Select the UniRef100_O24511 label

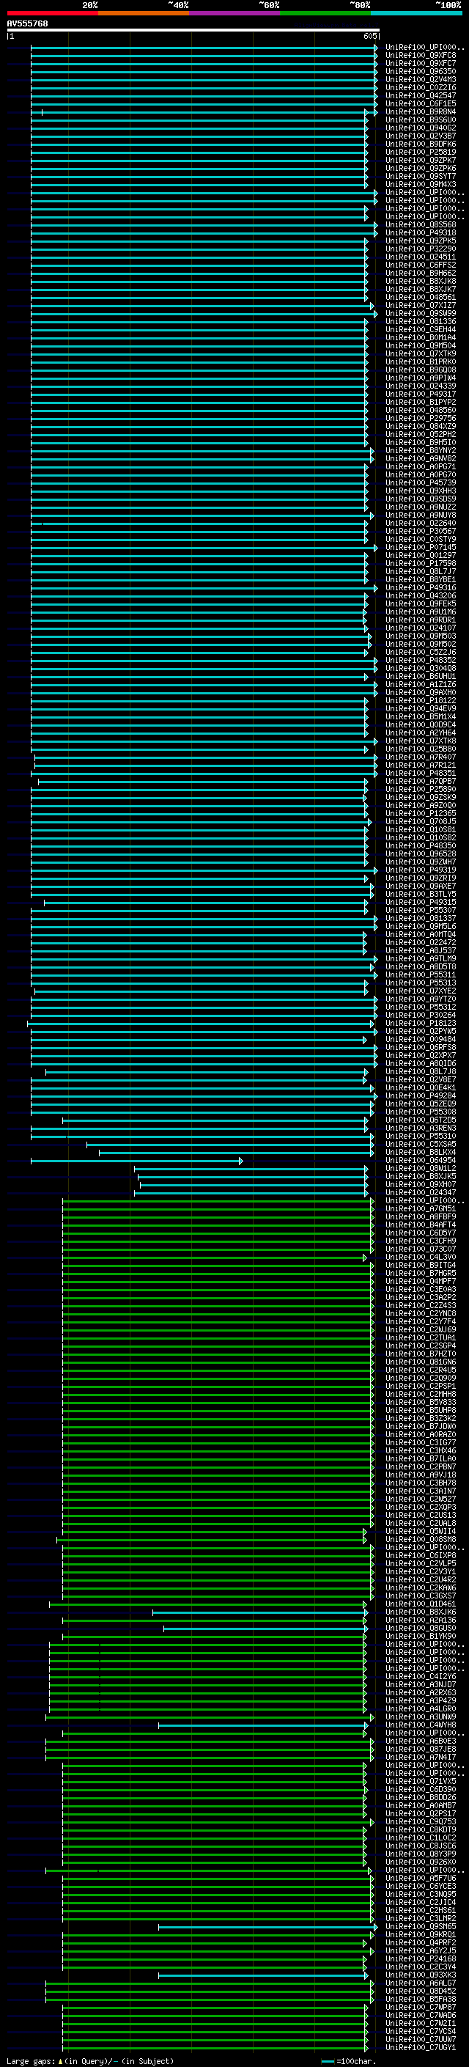click(421, 257)
